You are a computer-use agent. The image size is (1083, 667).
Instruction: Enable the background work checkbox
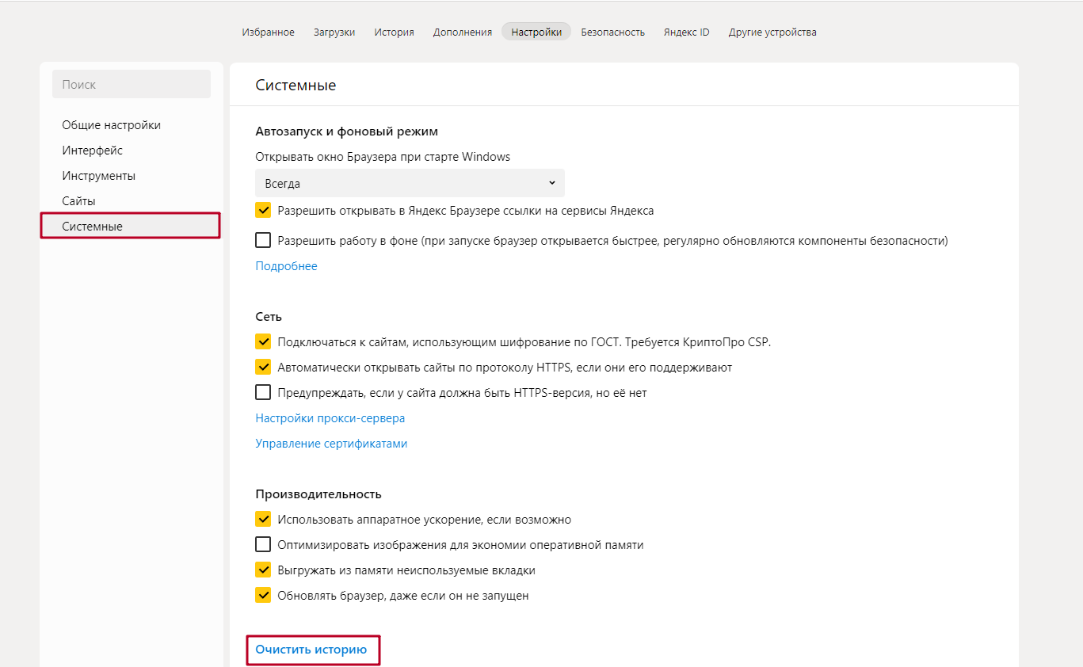point(263,241)
